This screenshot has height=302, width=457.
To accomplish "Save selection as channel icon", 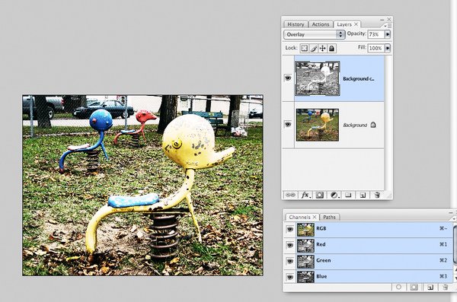I will [414, 288].
